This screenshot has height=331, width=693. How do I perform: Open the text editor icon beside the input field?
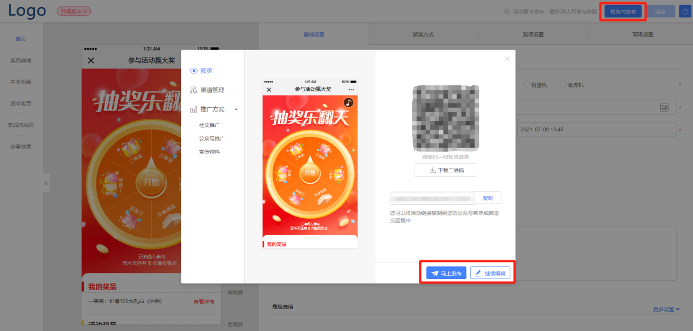tap(664, 107)
